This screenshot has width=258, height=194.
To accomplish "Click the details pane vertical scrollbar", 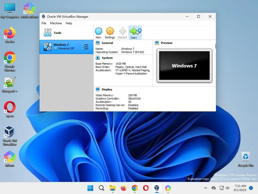I will pyautogui.click(x=215, y=46).
